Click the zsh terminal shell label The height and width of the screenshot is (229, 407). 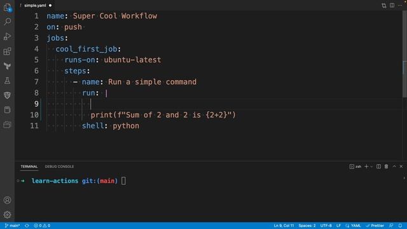coord(355,167)
